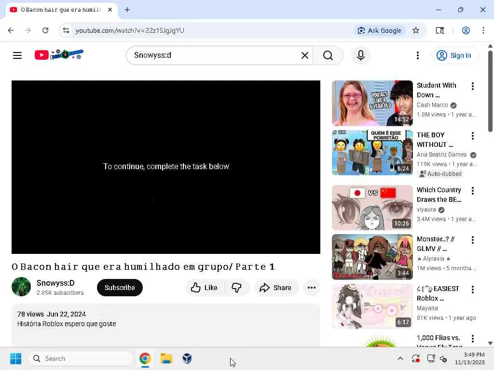Click the '78 views Jun 22, 2024' text
This screenshot has height=370, width=494.
pyautogui.click(x=52, y=314)
